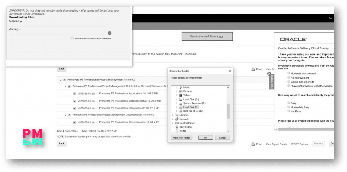347x172 pixels.
Task: Click the lower Back button
Action: [x=62, y=144]
